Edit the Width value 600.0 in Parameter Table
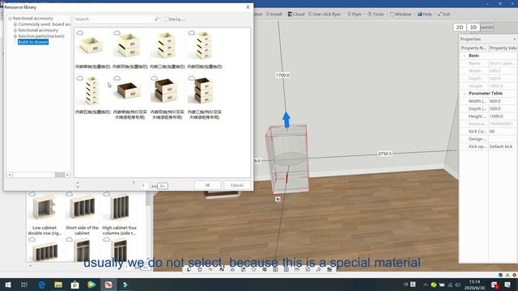 tap(502, 101)
